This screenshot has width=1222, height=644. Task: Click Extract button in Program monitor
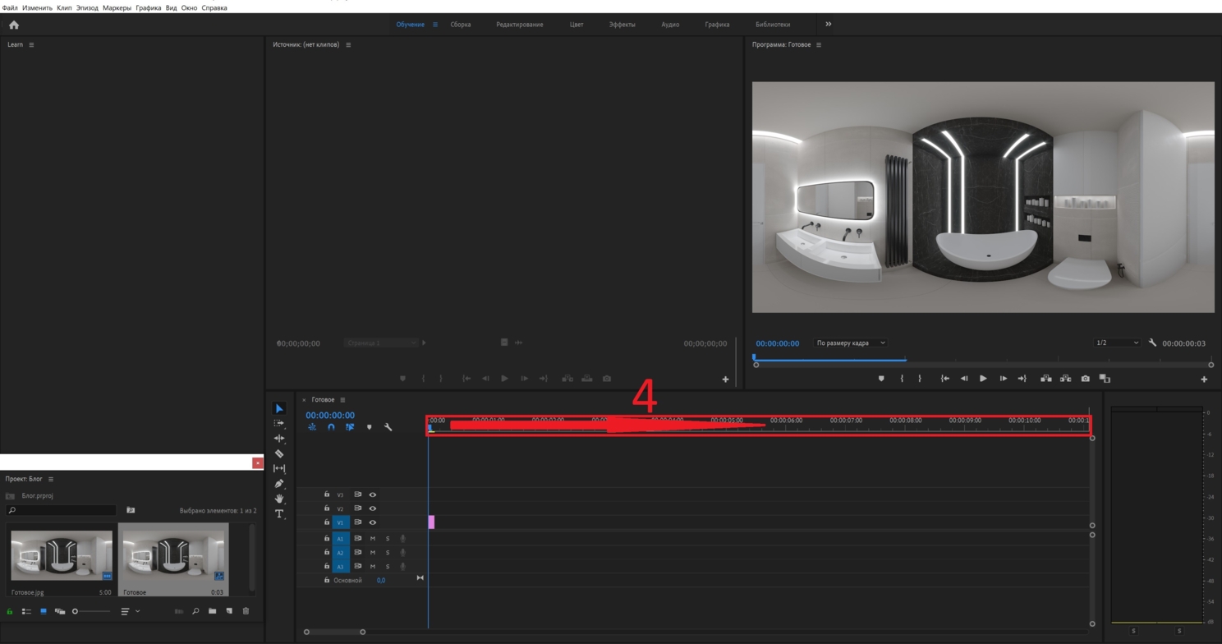click(1065, 379)
